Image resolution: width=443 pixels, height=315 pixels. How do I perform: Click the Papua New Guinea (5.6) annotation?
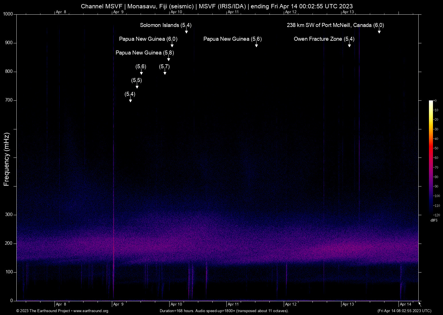[x=232, y=39]
